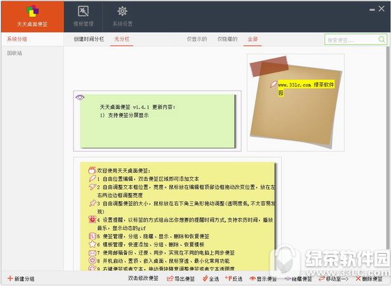Click 反选 invert selection button
The width and height of the screenshot is (391, 286).
[234, 278]
